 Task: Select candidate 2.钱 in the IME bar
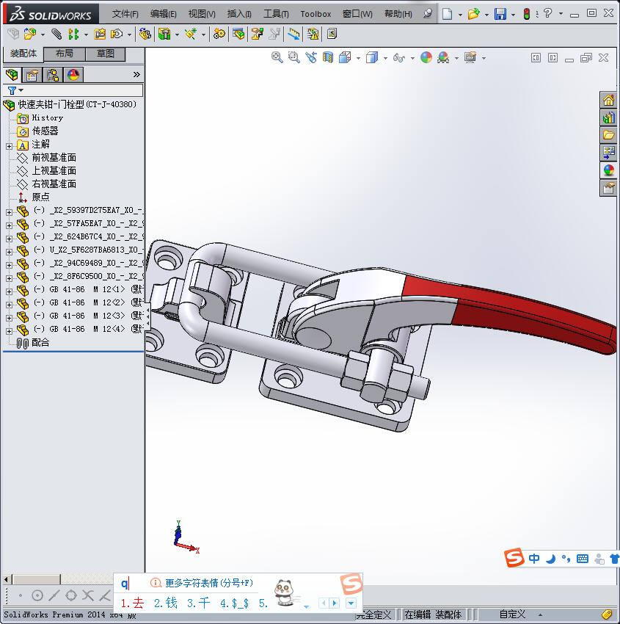coord(165,603)
